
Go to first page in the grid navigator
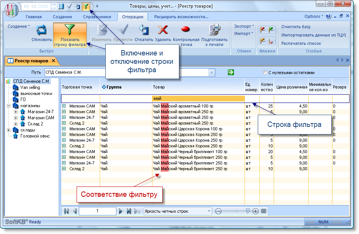click(67, 211)
